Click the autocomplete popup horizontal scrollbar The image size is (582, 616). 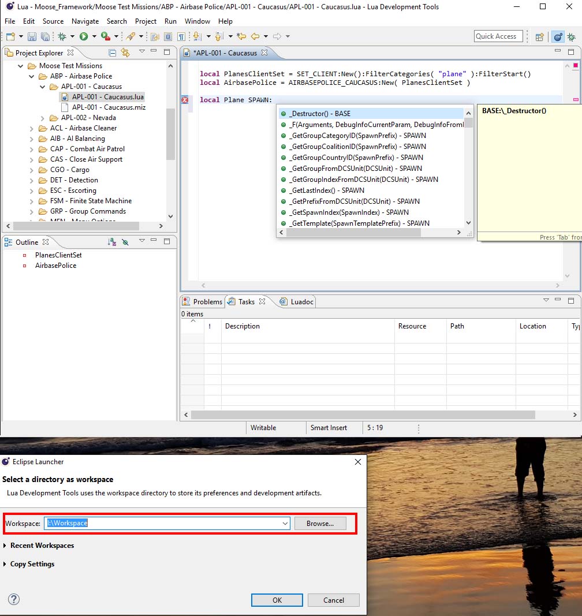pyautogui.click(x=354, y=232)
